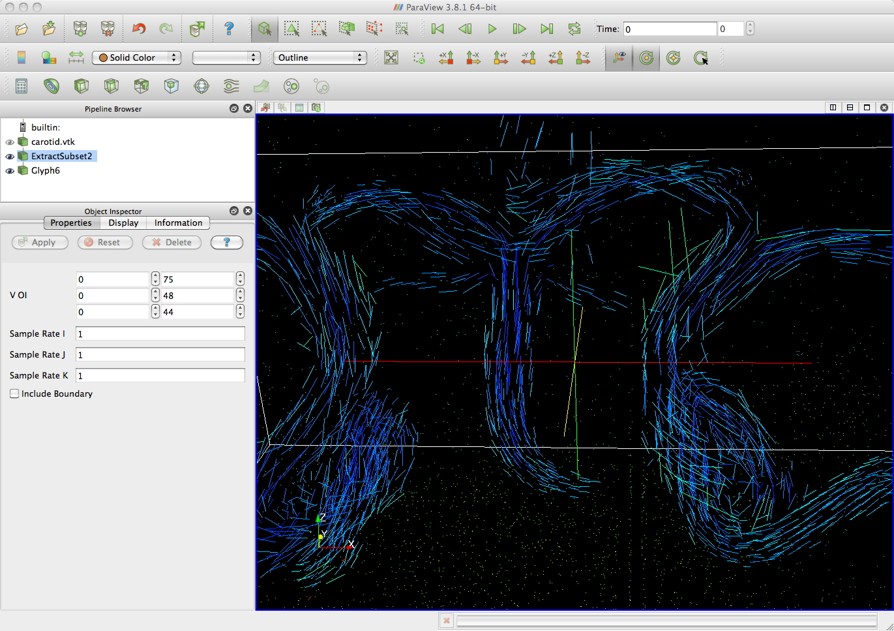Add the Slice filter
Image resolution: width=894 pixels, height=631 pixels.
click(112, 86)
